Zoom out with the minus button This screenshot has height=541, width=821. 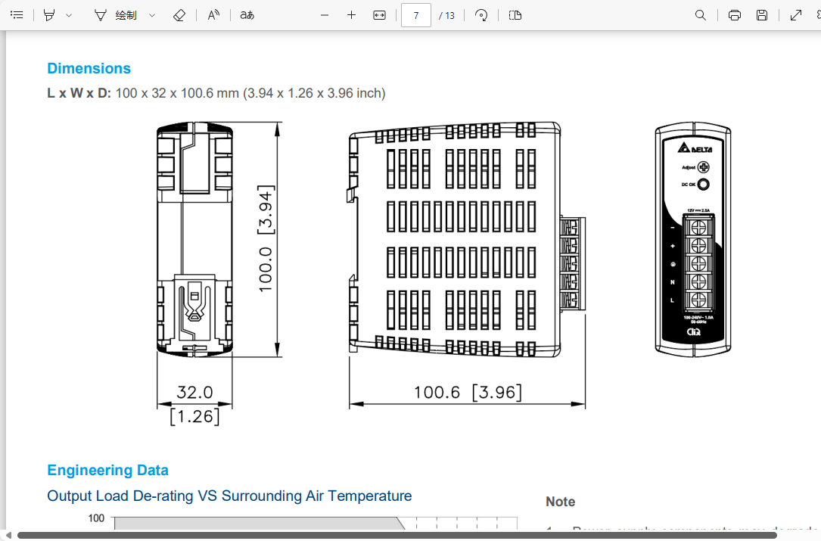[x=325, y=15]
